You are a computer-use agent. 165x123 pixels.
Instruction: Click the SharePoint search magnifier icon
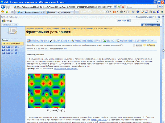[x=158, y=21]
